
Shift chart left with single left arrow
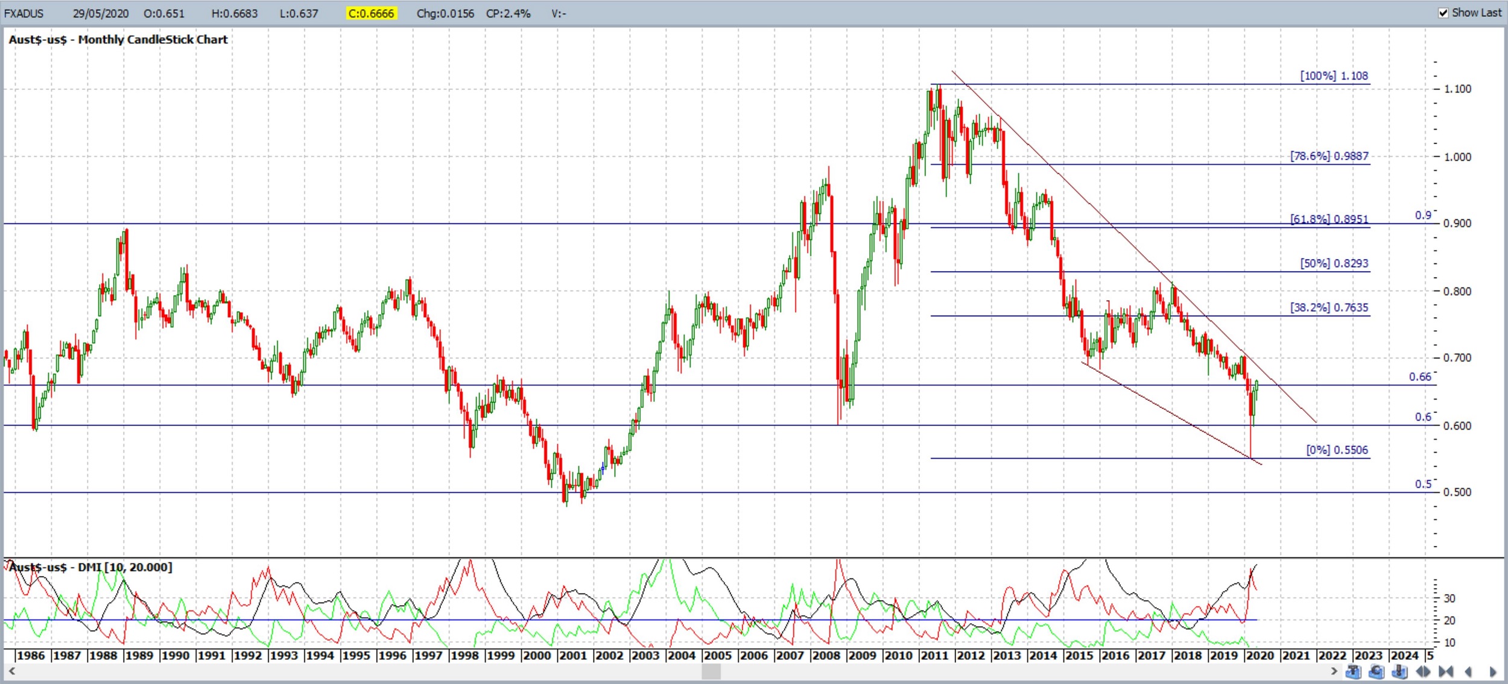tap(1468, 671)
